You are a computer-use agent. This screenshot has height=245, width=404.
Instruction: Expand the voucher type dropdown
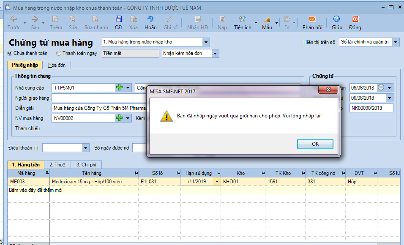206,42
